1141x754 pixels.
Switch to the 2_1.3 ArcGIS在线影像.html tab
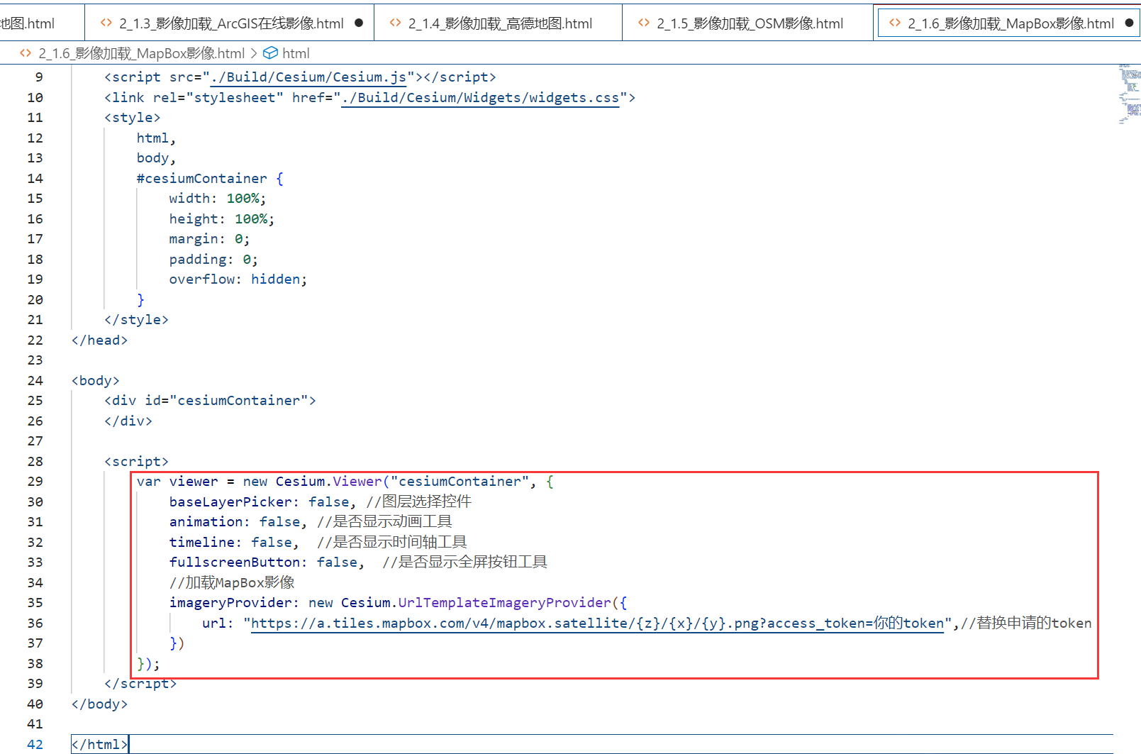click(229, 23)
